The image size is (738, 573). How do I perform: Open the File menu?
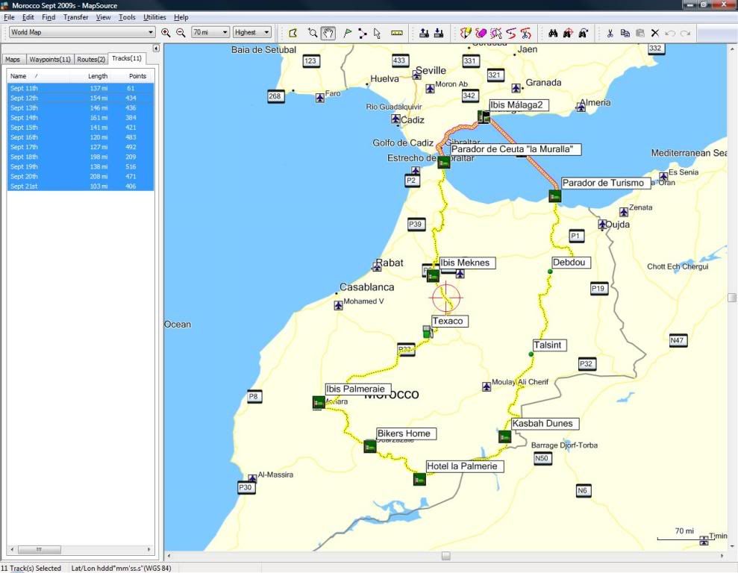[x=9, y=17]
